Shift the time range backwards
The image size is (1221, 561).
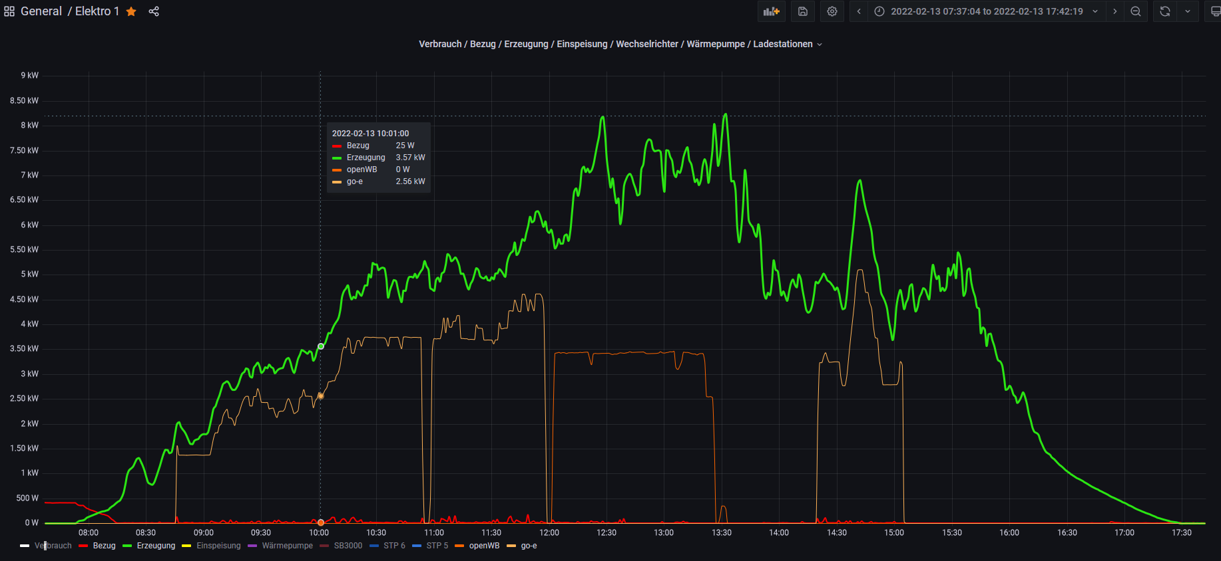click(x=859, y=11)
